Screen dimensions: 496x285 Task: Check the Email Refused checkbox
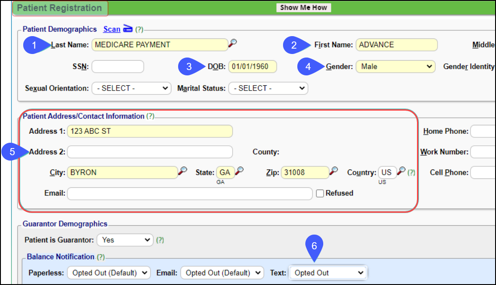tap(320, 194)
